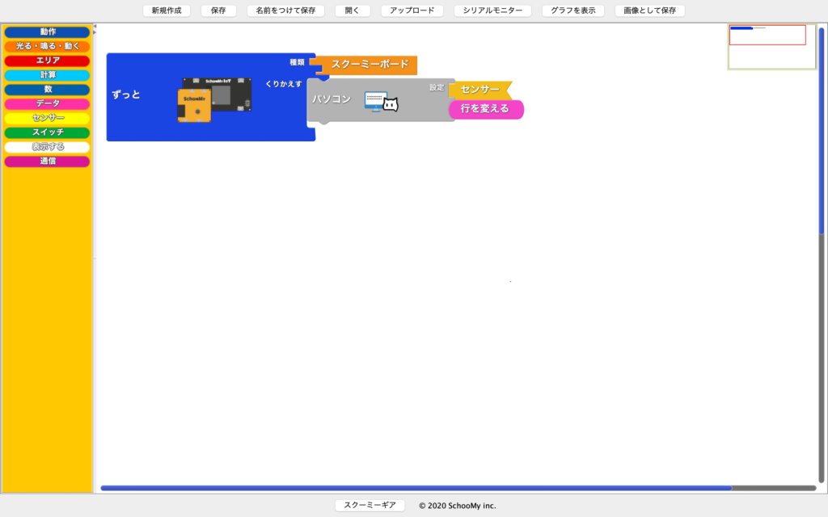
Task: Click the workspace minimap thumbnail
Action: pyautogui.click(x=771, y=46)
